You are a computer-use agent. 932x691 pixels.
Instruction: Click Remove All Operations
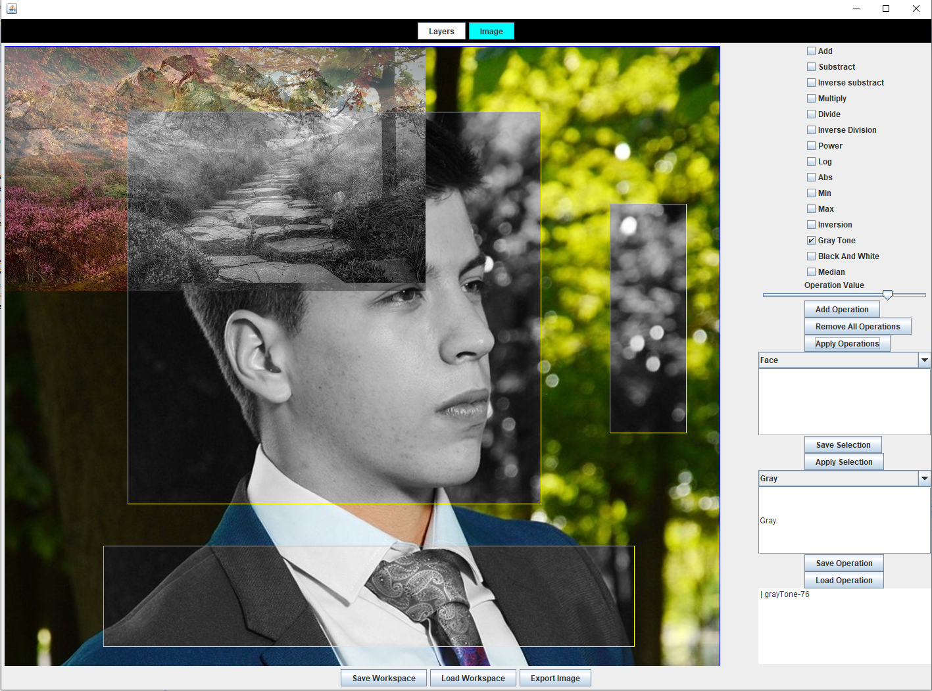858,327
